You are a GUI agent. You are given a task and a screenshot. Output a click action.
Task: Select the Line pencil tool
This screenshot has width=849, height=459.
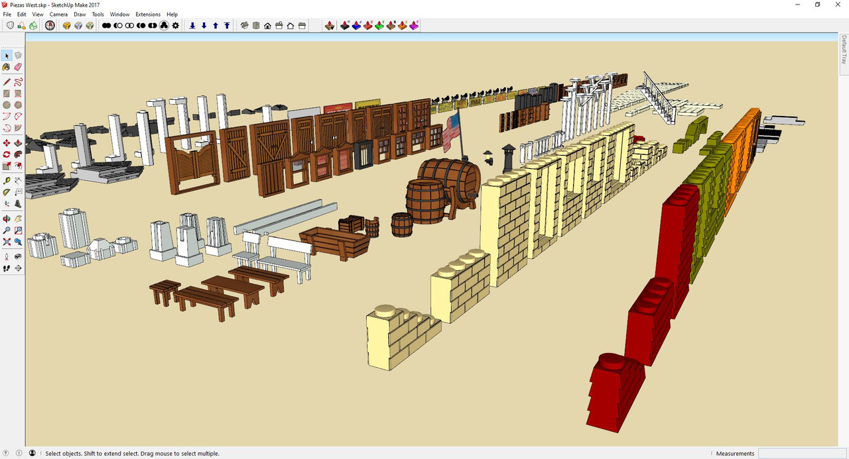click(7, 82)
